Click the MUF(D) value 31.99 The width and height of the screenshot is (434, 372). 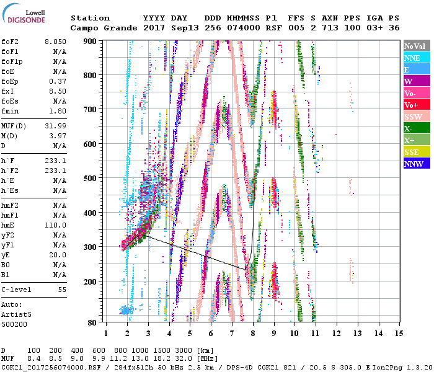55,126
